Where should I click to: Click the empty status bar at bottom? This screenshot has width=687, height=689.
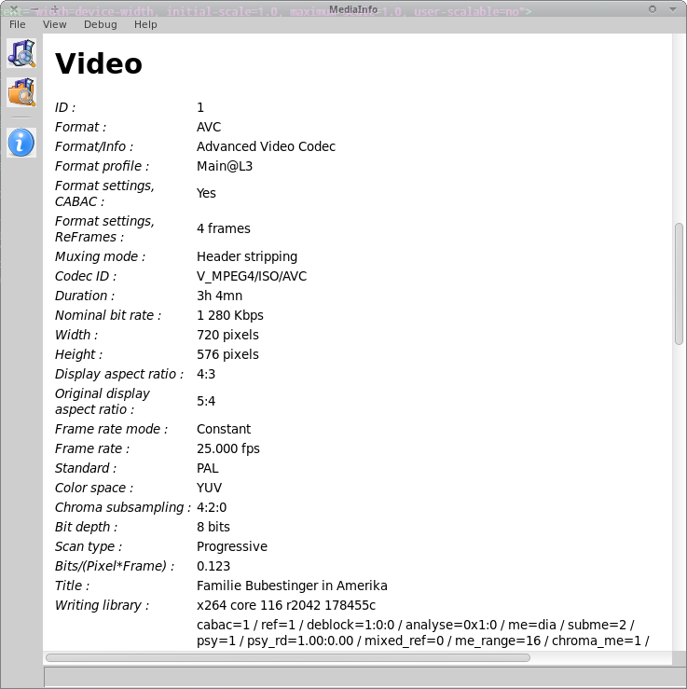364,677
